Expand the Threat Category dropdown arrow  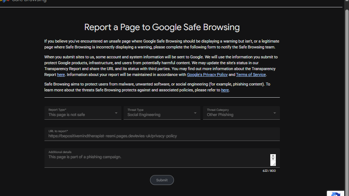[275, 113]
